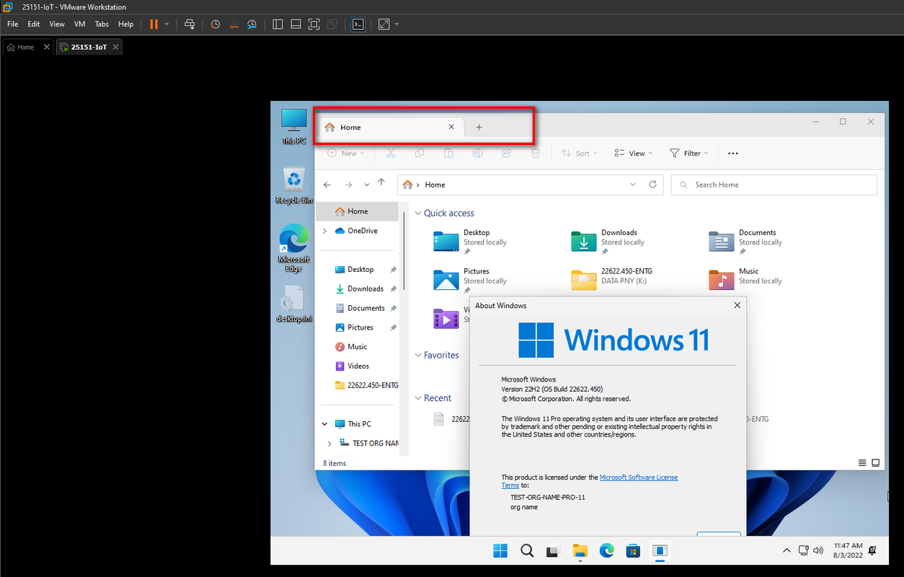
Task: Open the stretch guest dropdown arrow
Action: point(396,24)
